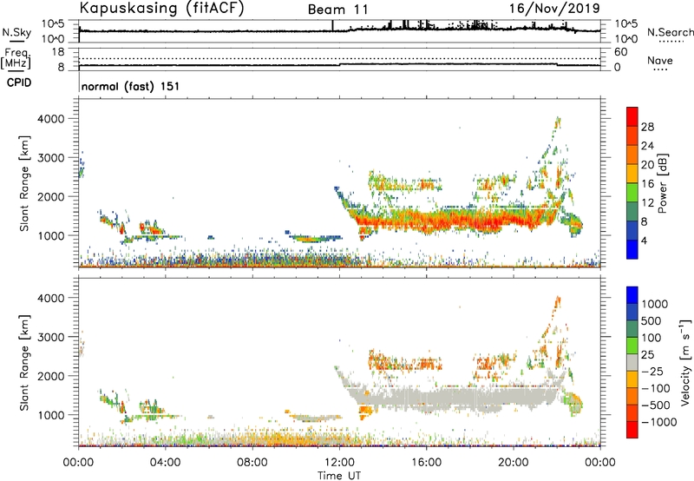Click the 24 tick on power color bar

click(647, 146)
